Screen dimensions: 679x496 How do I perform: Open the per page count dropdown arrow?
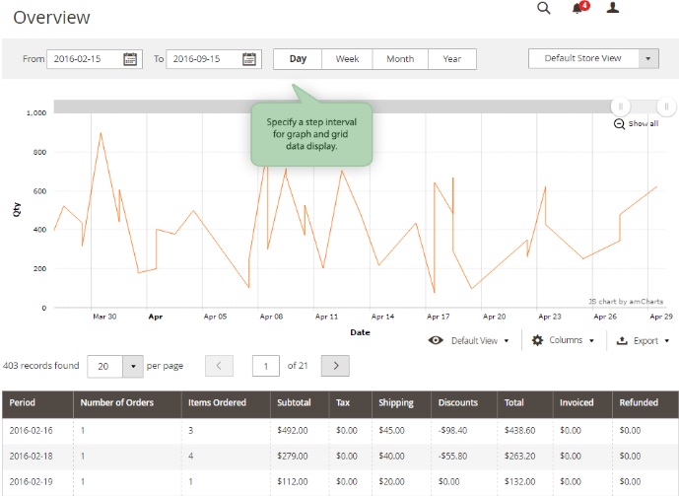(133, 367)
